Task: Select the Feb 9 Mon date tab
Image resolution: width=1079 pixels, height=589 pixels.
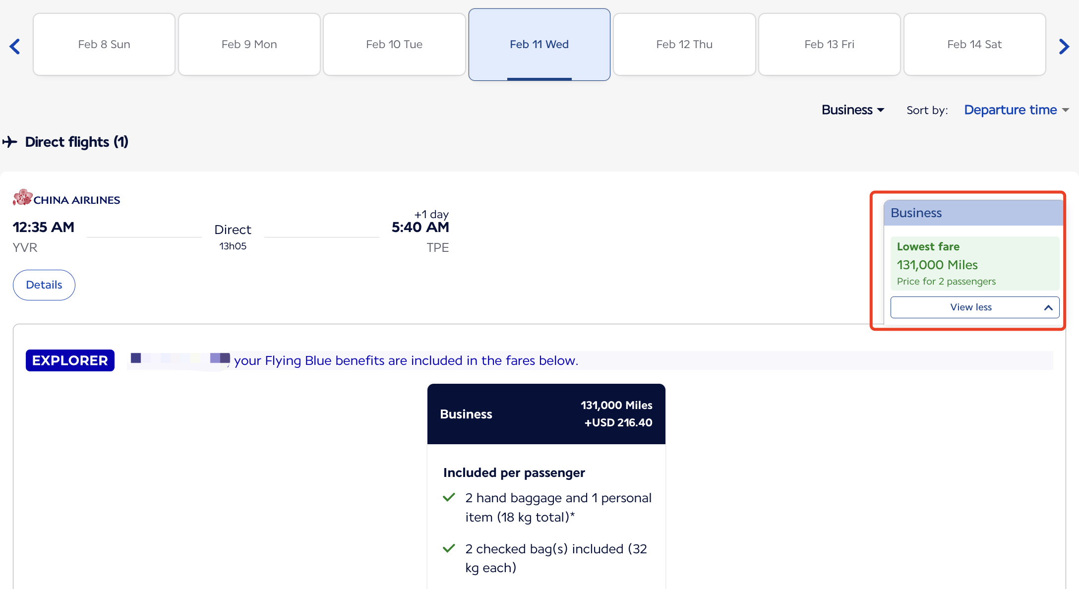Action: coord(249,45)
